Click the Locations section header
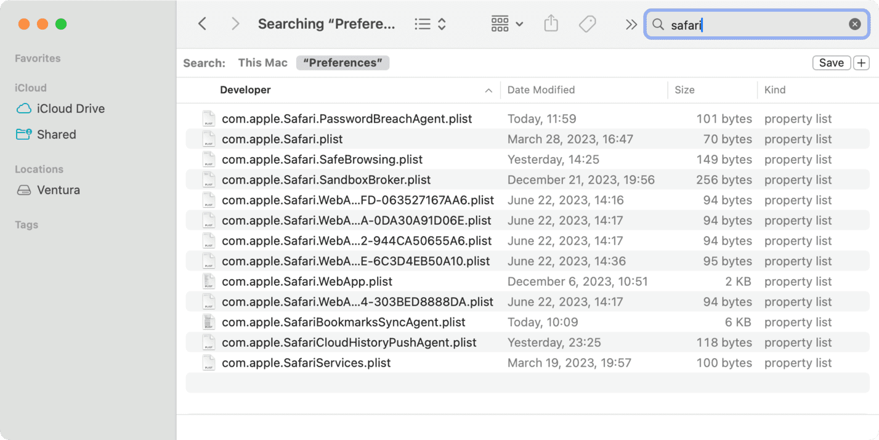The height and width of the screenshot is (440, 879). [39, 169]
